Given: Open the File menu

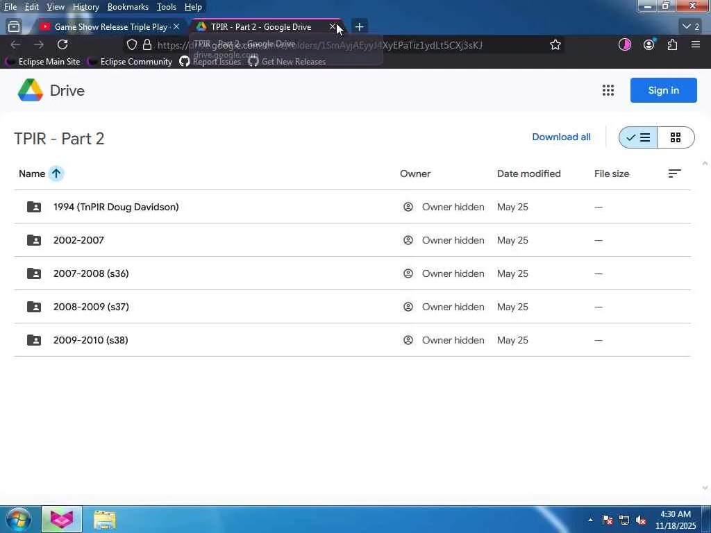Looking at the screenshot, I should 10,7.
